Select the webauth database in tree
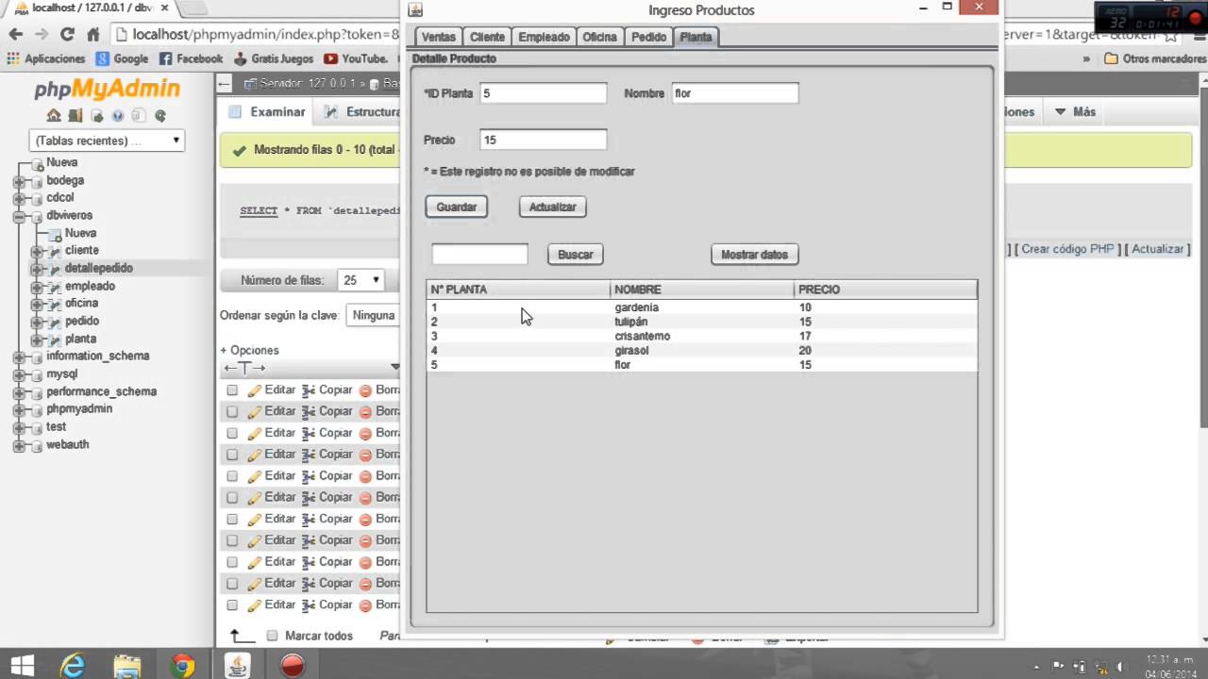 coord(67,444)
